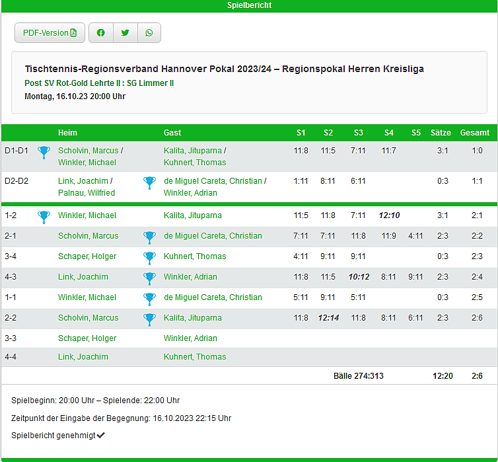This screenshot has height=462, width=498.
Task: Click the Twitter share icon
Action: click(x=125, y=33)
